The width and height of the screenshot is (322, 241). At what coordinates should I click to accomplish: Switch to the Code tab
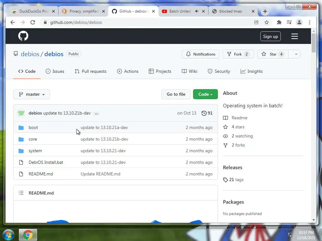coord(27,71)
